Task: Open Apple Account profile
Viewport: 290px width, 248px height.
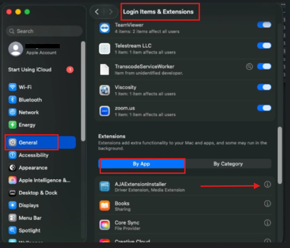Action: 34,49
